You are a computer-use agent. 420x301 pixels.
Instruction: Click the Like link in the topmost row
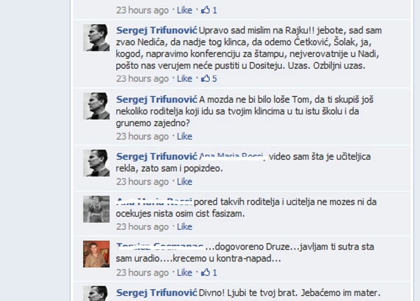pyautogui.click(x=184, y=10)
